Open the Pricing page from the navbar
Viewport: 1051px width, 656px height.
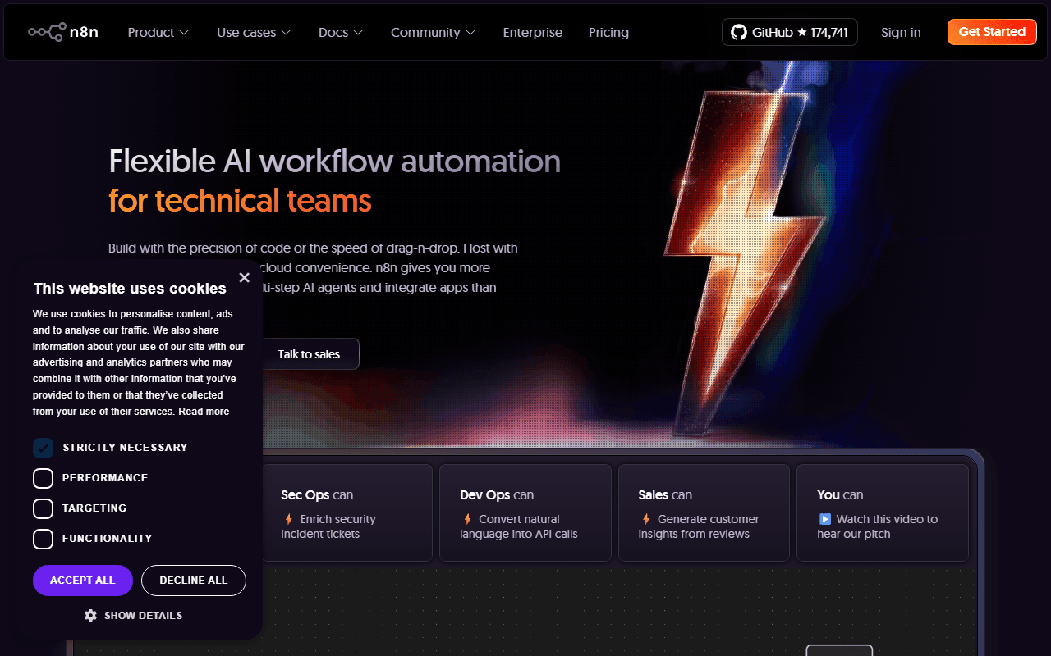[x=608, y=32]
